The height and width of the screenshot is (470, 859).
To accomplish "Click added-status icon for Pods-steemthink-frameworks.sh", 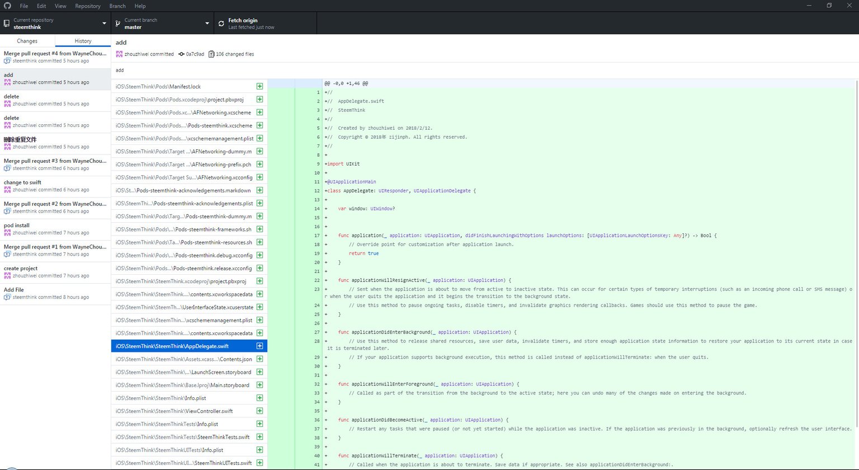I will [259, 229].
